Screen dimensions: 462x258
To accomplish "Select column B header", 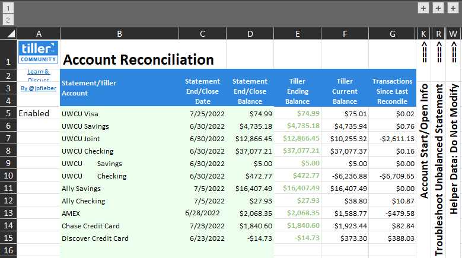I will 119,34.
